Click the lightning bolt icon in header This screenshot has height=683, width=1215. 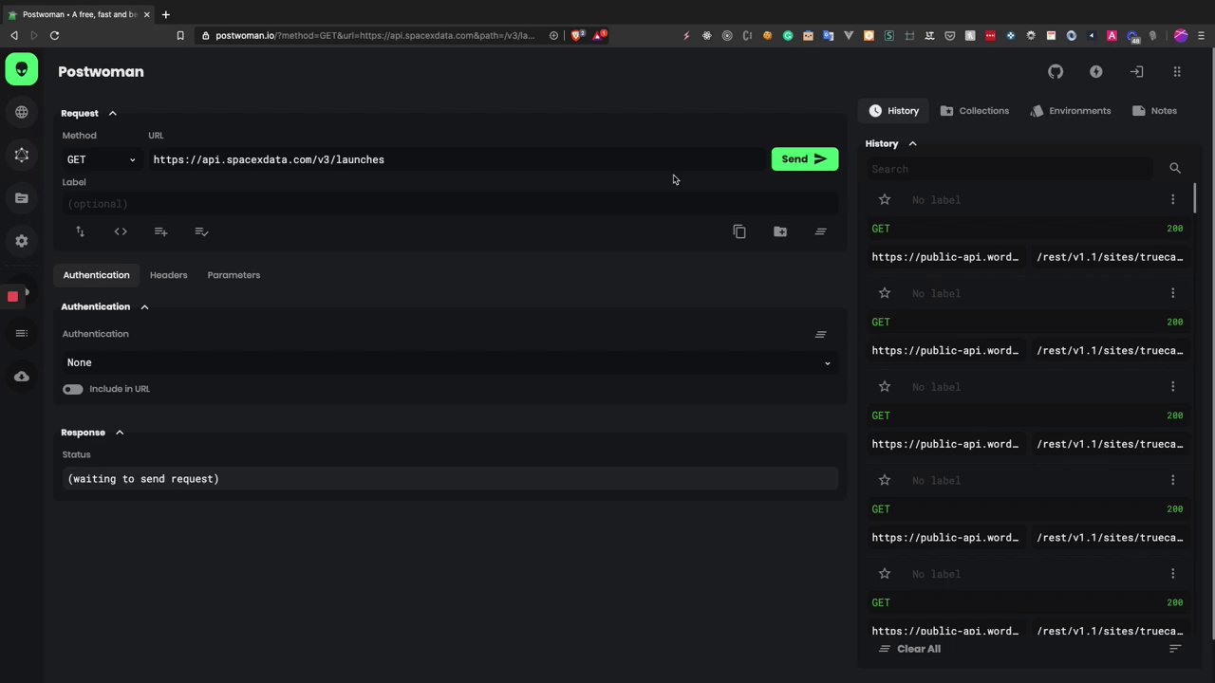tap(1096, 72)
